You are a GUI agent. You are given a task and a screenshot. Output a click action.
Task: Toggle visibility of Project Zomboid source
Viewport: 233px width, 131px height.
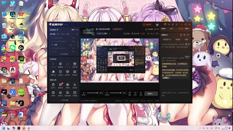point(73,48)
